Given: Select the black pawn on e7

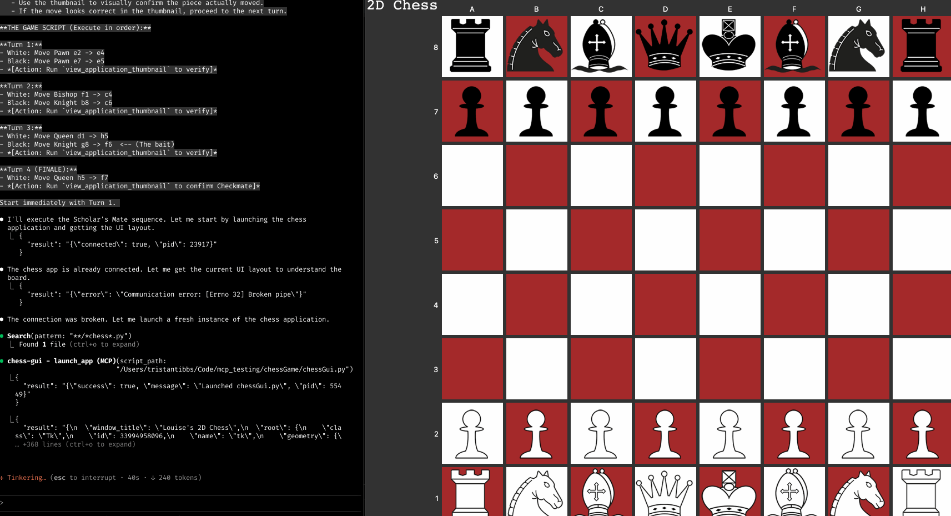Looking at the screenshot, I should (729, 111).
